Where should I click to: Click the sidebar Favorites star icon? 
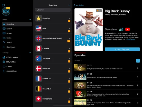tap(4, 24)
